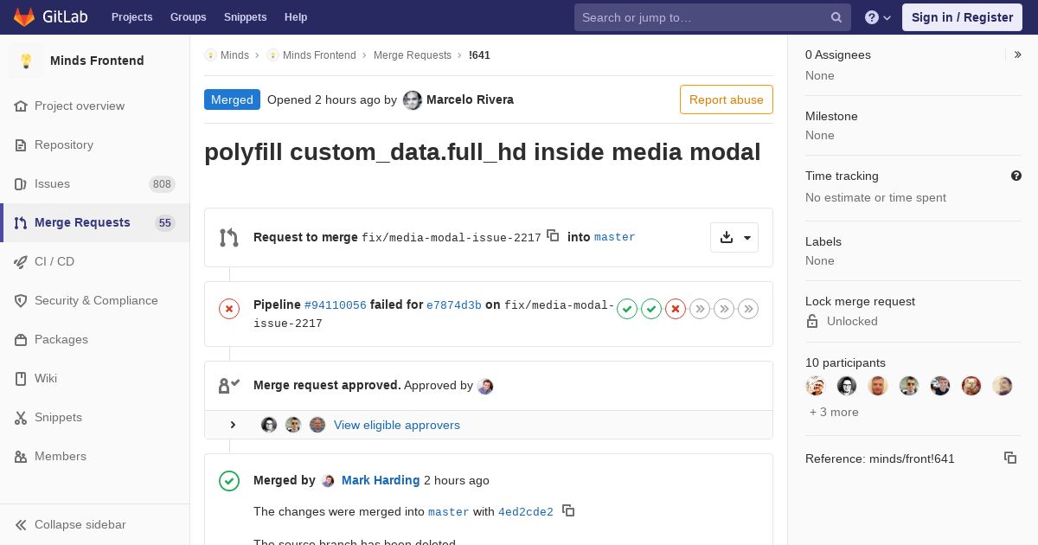
Task: Click third eligible approver avatar
Action: point(317,425)
